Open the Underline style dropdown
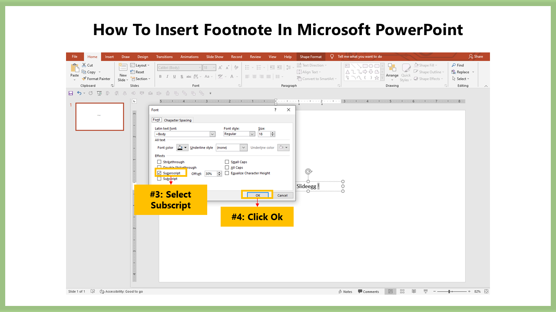556x312 pixels. tap(244, 148)
